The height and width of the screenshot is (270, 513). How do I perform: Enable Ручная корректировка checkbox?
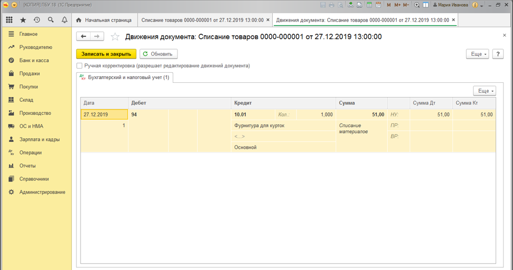coord(80,66)
